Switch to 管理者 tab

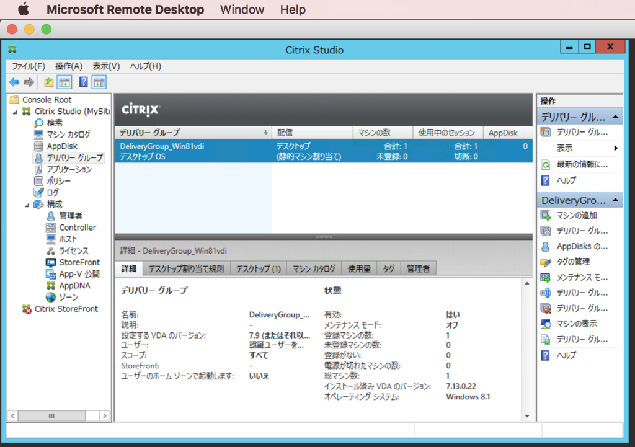(x=418, y=269)
